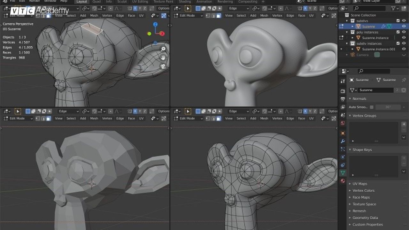Expand the Geometry Data panel
Viewport: 409px width, 230px height.
365,218
